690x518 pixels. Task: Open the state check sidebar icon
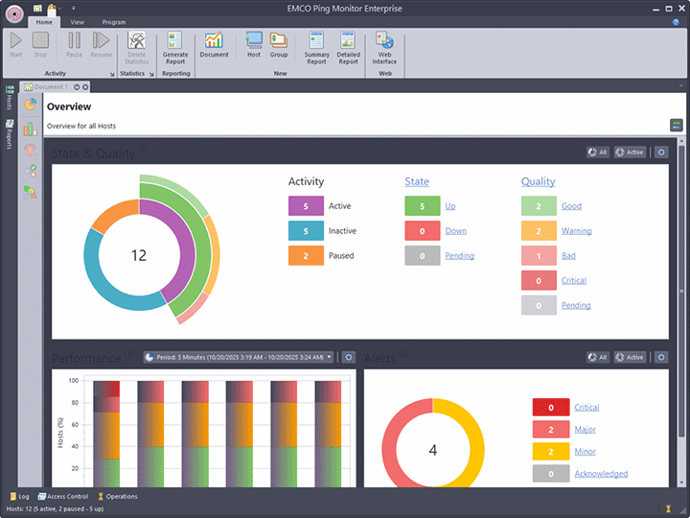[30, 171]
